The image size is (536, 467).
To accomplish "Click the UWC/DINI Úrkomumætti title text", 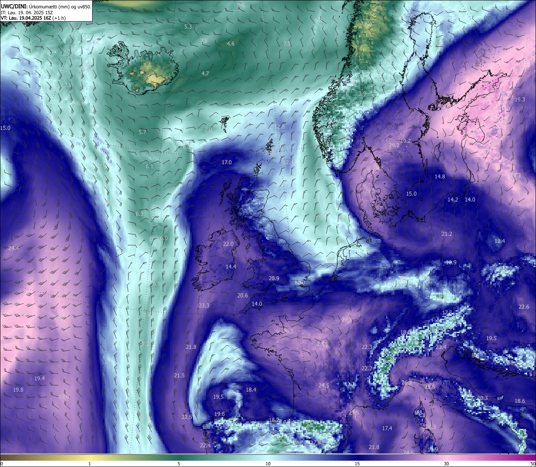I will pos(46,6).
